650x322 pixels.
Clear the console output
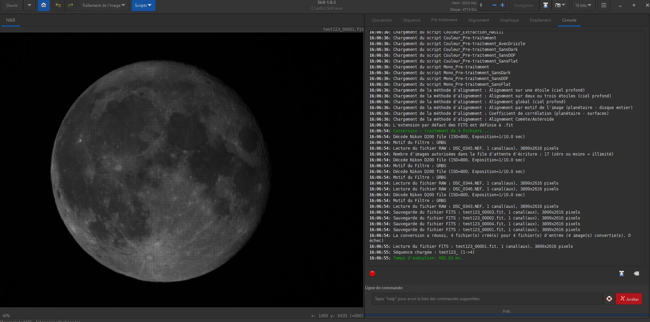pos(636,273)
